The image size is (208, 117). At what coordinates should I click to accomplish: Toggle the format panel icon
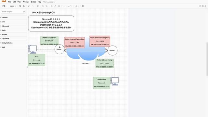click(x=203, y=6)
